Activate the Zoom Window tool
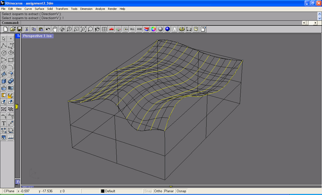 point(76,29)
